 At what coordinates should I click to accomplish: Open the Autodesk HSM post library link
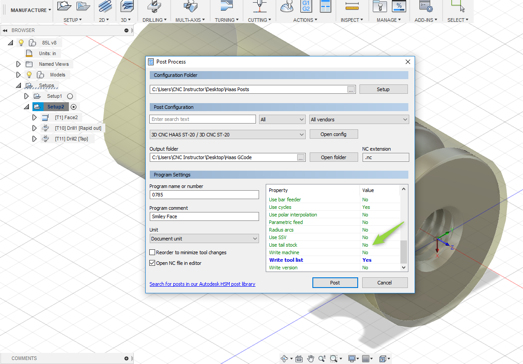202,284
